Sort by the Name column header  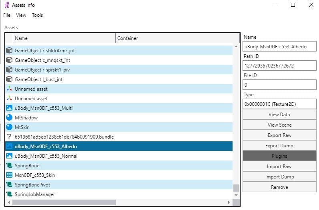pyautogui.click(x=64, y=38)
